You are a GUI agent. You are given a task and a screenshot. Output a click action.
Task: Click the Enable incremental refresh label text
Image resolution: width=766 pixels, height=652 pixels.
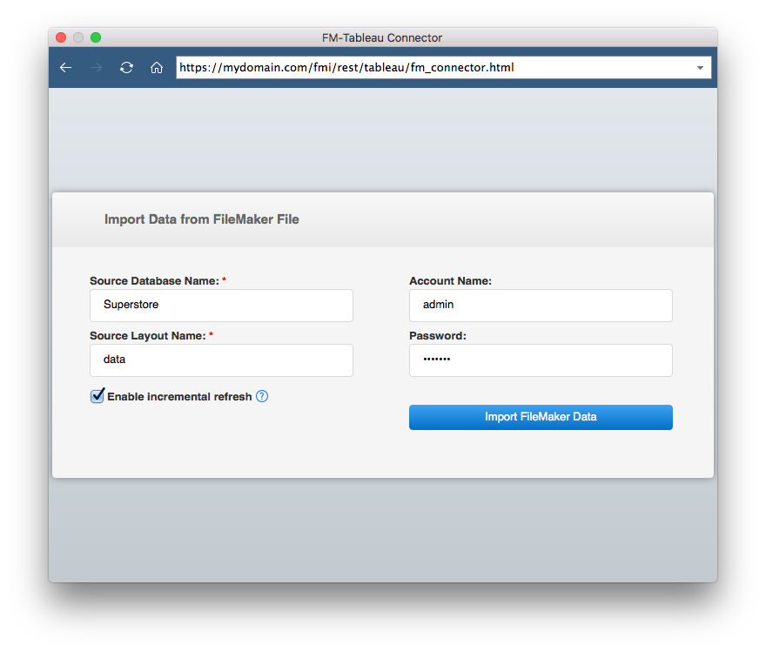coord(179,397)
